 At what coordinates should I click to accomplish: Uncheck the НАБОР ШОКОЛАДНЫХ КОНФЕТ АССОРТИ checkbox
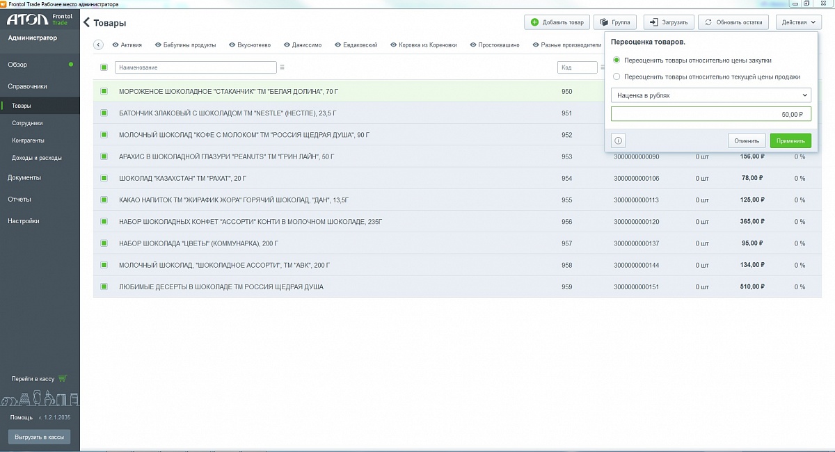pyautogui.click(x=104, y=222)
